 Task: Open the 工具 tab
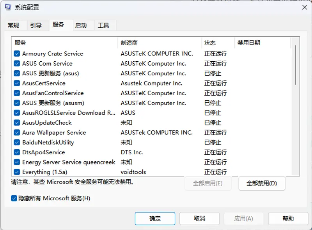pyautogui.click(x=103, y=25)
